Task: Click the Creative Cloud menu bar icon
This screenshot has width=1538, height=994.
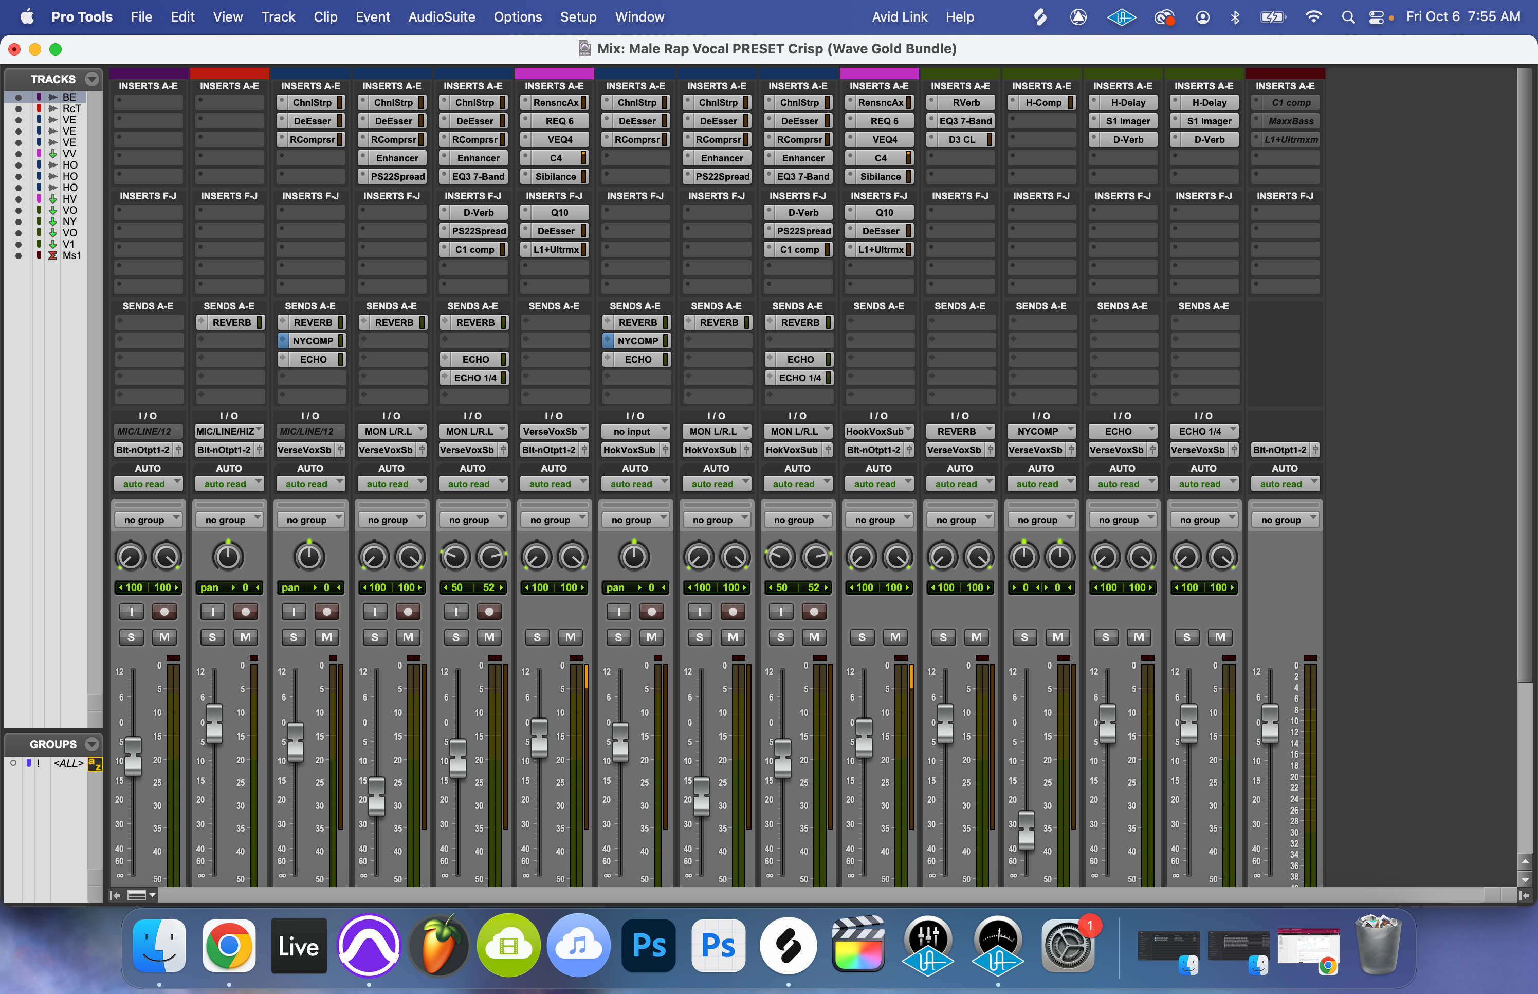Action: pos(1164,17)
